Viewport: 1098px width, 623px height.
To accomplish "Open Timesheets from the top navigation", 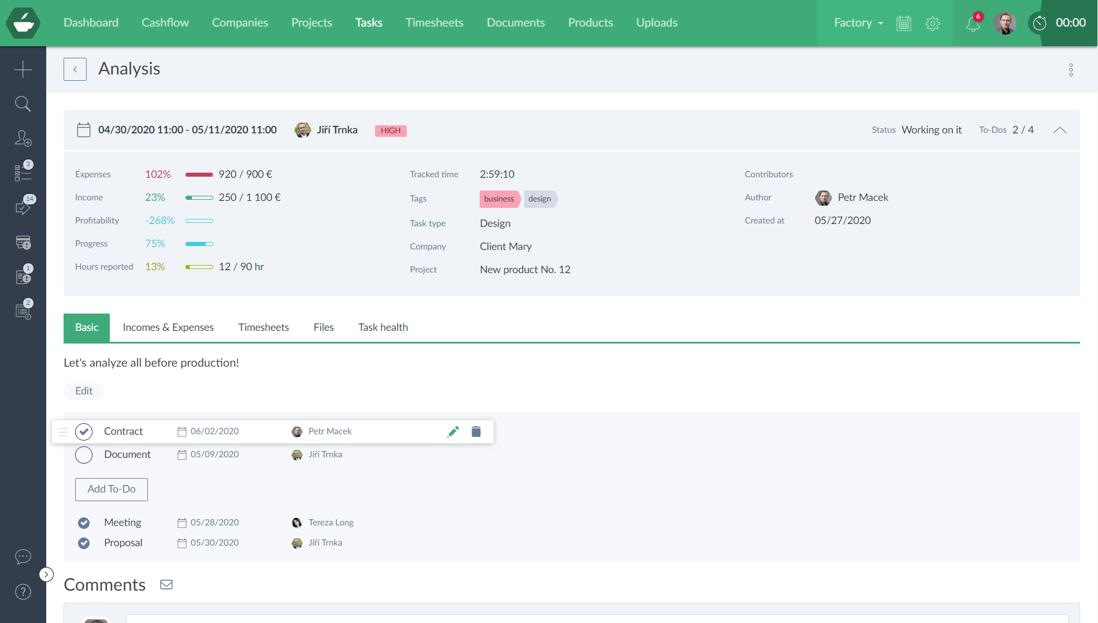I will point(435,23).
